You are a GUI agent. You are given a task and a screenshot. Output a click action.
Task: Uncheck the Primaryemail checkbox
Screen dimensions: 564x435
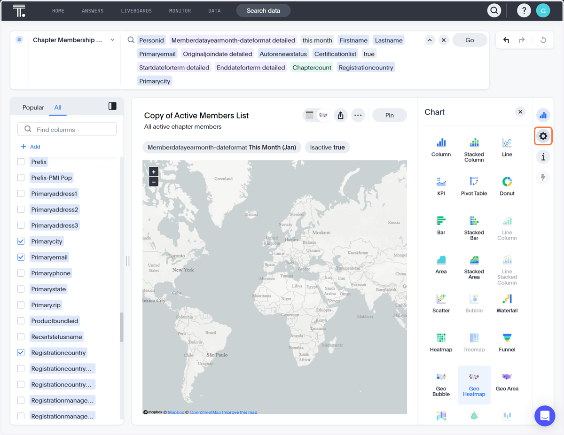pyautogui.click(x=21, y=257)
